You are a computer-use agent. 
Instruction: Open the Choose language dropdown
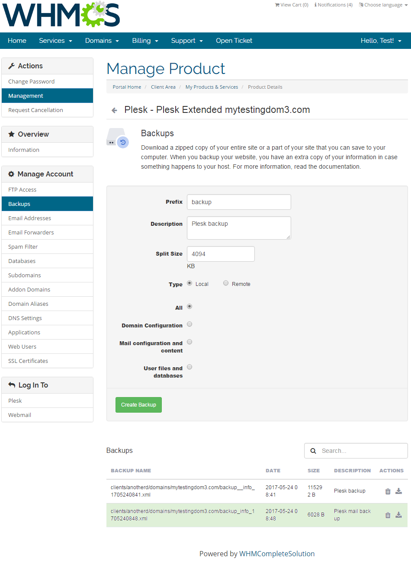point(383,5)
